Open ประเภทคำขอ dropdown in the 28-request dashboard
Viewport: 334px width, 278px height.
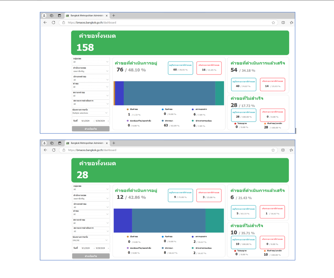(90, 207)
